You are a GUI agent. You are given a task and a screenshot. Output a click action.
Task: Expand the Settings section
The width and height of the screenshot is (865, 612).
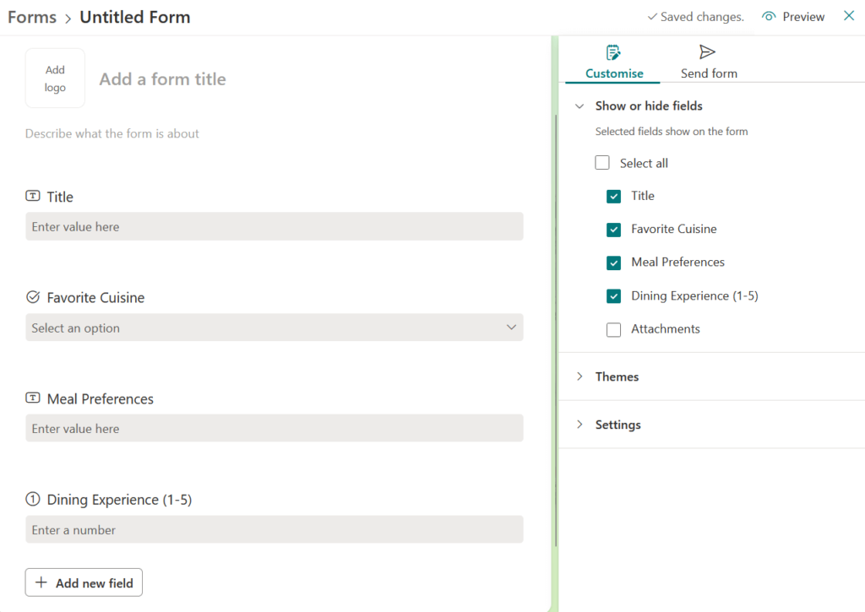[579, 424]
